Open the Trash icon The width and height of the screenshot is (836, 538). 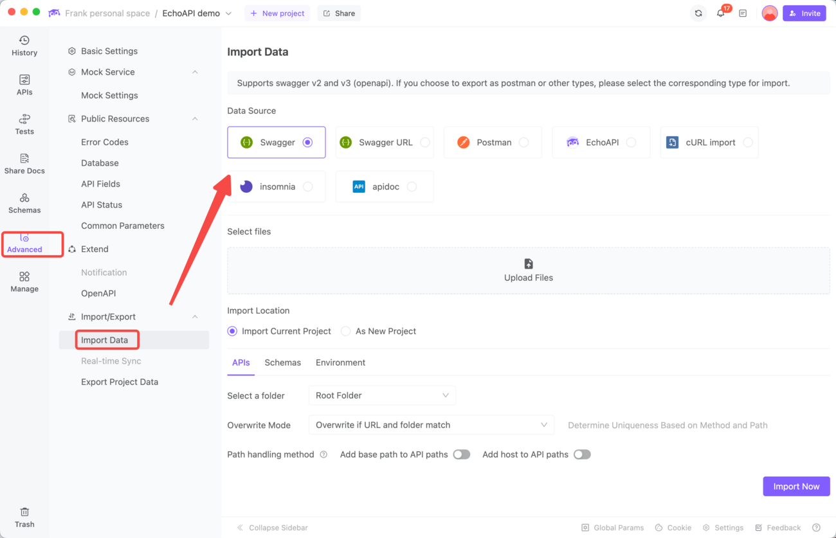pos(24,517)
